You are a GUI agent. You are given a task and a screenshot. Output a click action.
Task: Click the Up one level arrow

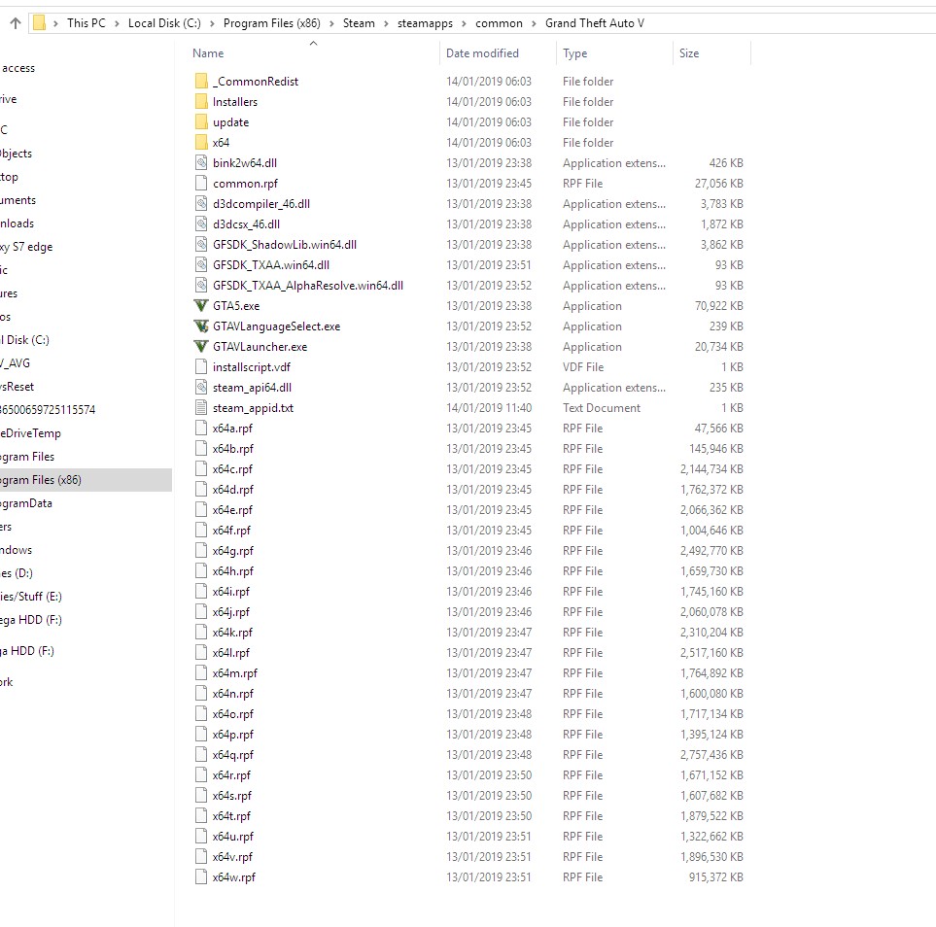16,23
